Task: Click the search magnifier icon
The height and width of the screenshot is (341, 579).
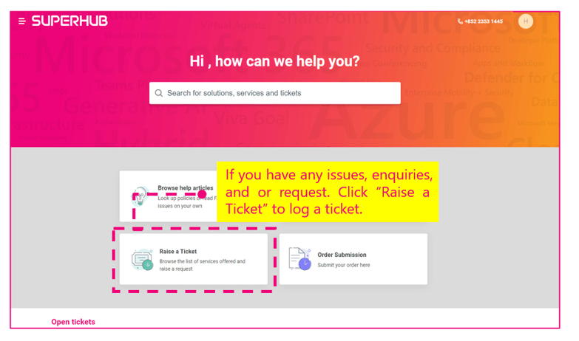Action: coord(159,93)
